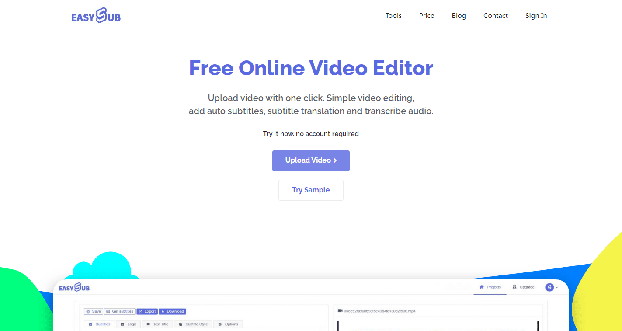Image resolution: width=622 pixels, height=331 pixels.
Task: Open the avatar account dropdown chevron
Action: tap(556, 288)
